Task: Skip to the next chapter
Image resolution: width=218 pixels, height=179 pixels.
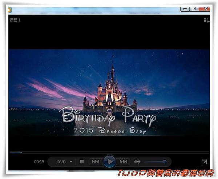Action: point(124,162)
